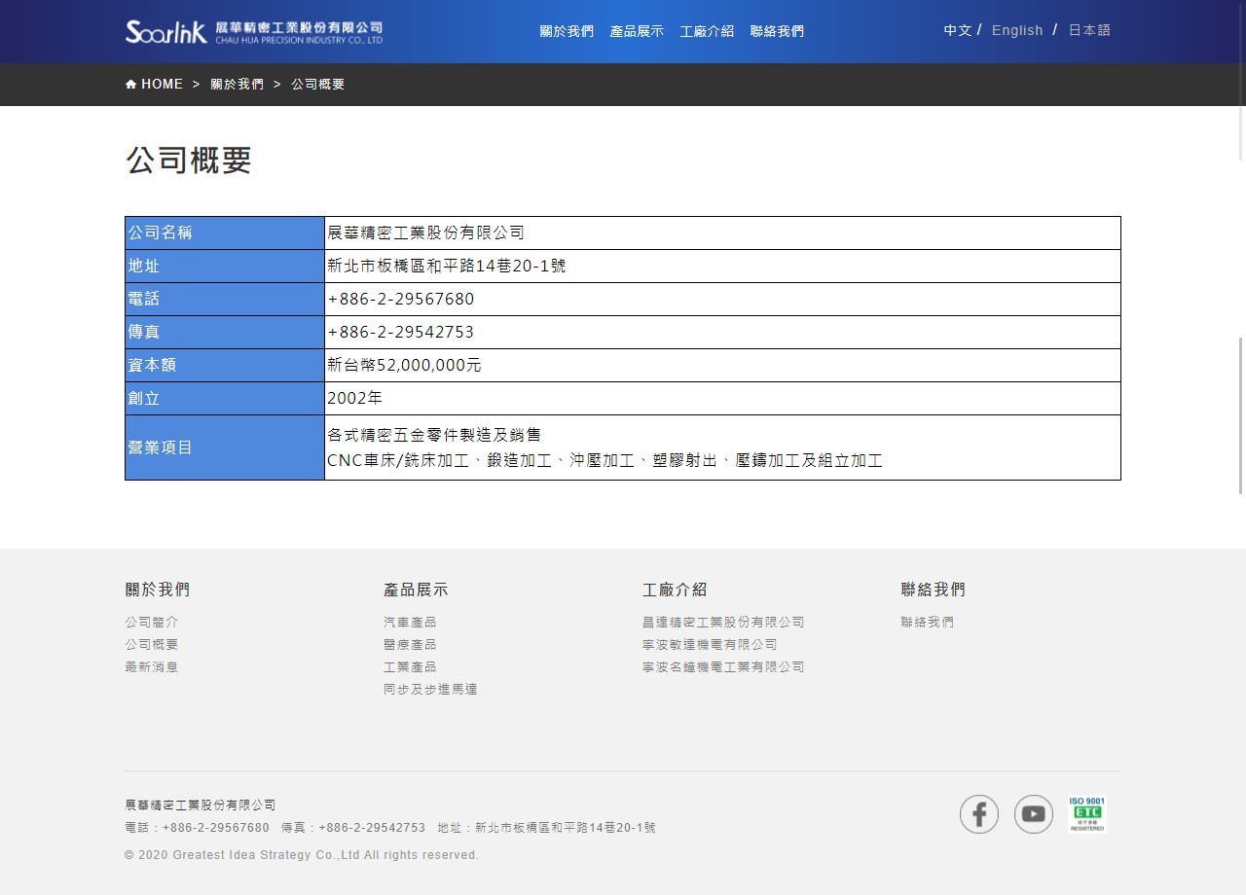Click the 產品展示 footer column heading
The width and height of the screenshot is (1246, 895).
coord(416,590)
